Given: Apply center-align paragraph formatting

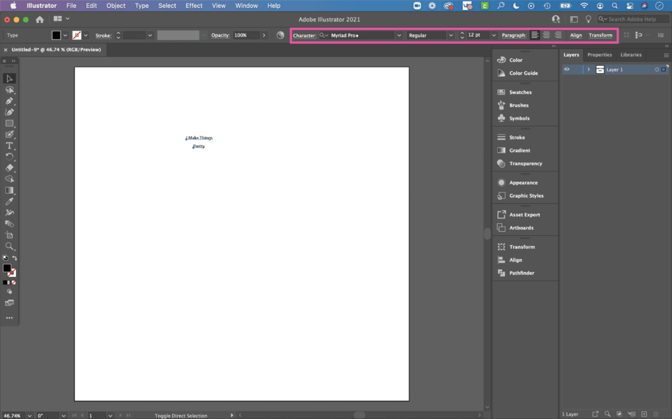Looking at the screenshot, I should (x=545, y=35).
